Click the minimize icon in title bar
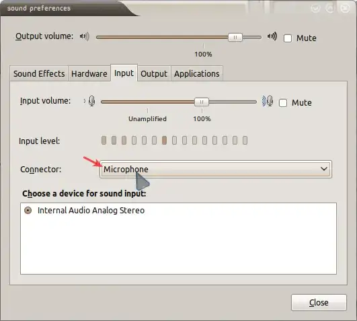The image size is (357, 321). click(315, 9)
